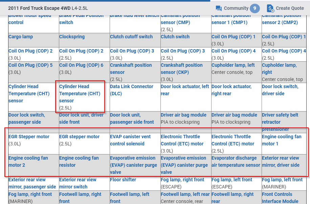Select Door lock actuator, right rear
The width and height of the screenshot is (310, 204).
tap(231, 90)
